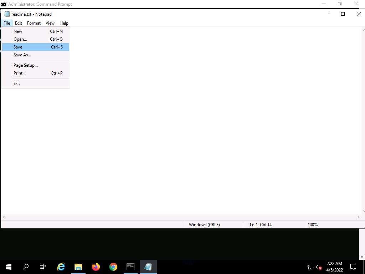The image size is (365, 274).
Task: Click the Notepad taskbar icon
Action: coord(148,267)
